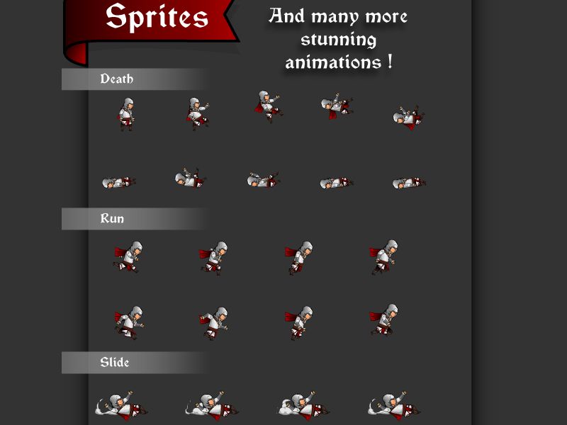Click the fifth Death sprite falling head-down
The height and width of the screenshot is (425, 567).
[409, 118]
